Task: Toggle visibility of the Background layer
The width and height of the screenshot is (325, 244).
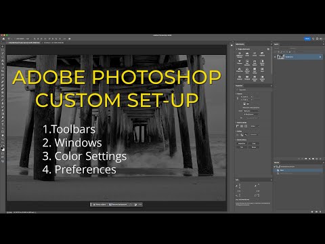Action: click(x=275, y=57)
